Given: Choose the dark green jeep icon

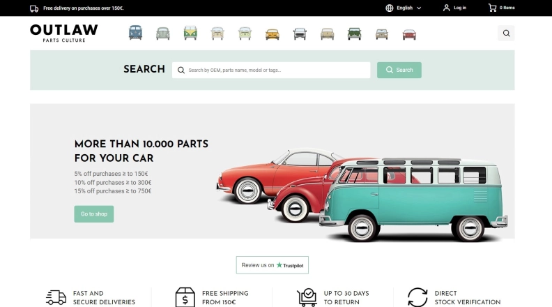Looking at the screenshot, I should tap(355, 33).
